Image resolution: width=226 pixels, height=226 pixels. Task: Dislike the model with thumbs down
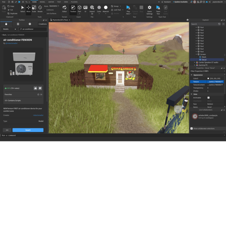[40, 88]
